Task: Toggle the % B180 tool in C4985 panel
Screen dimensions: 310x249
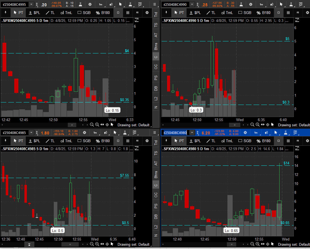Action: [x=103, y=141]
